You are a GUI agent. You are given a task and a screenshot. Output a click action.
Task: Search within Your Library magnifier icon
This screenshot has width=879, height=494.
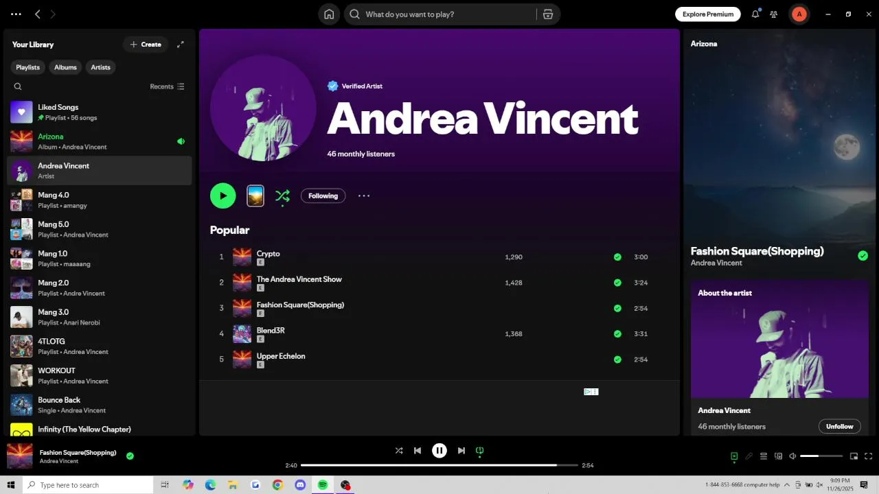[18, 86]
